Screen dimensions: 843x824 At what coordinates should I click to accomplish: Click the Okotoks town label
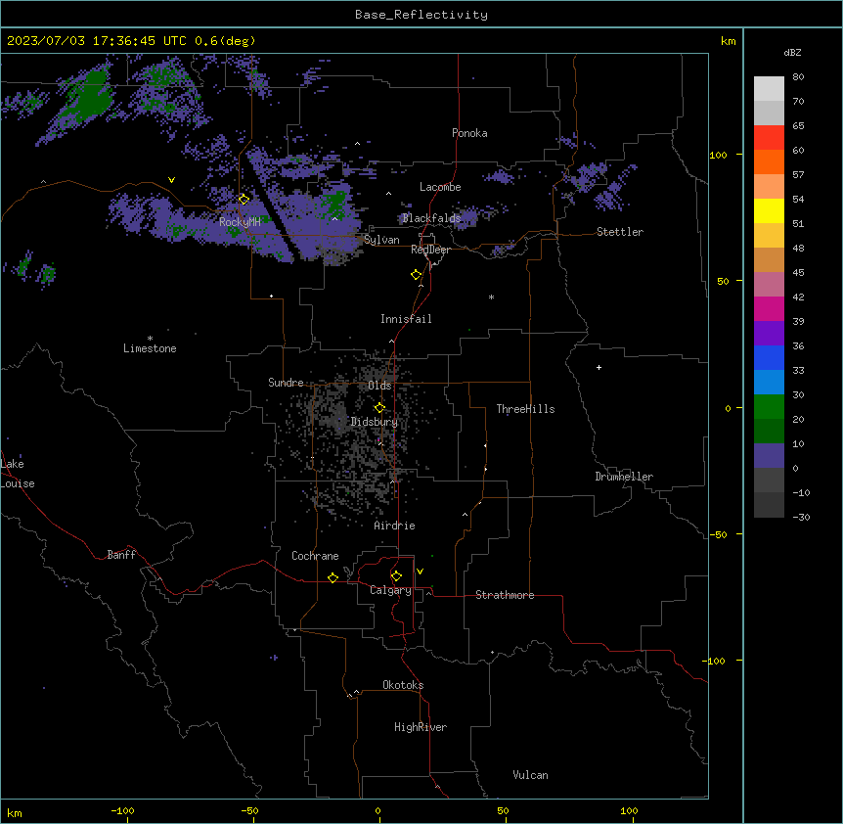click(403, 685)
